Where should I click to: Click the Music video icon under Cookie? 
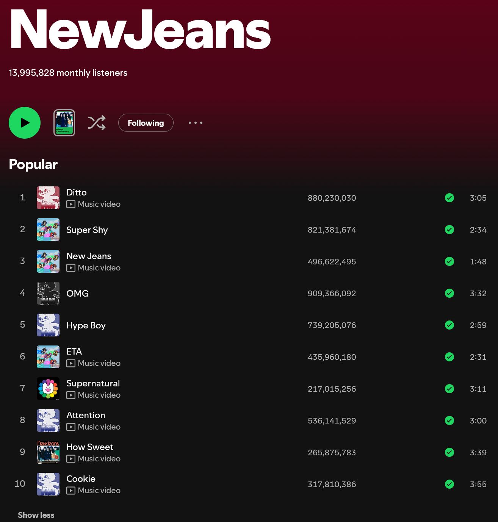click(x=70, y=491)
